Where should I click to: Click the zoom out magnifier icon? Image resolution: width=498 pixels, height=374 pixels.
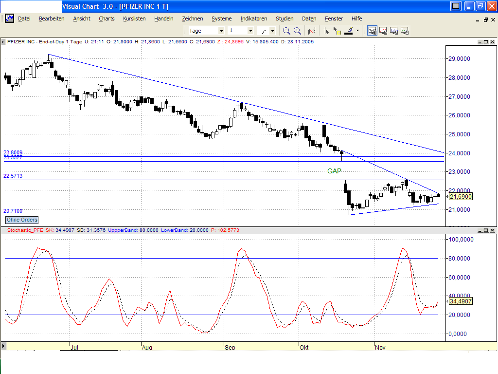286,31
